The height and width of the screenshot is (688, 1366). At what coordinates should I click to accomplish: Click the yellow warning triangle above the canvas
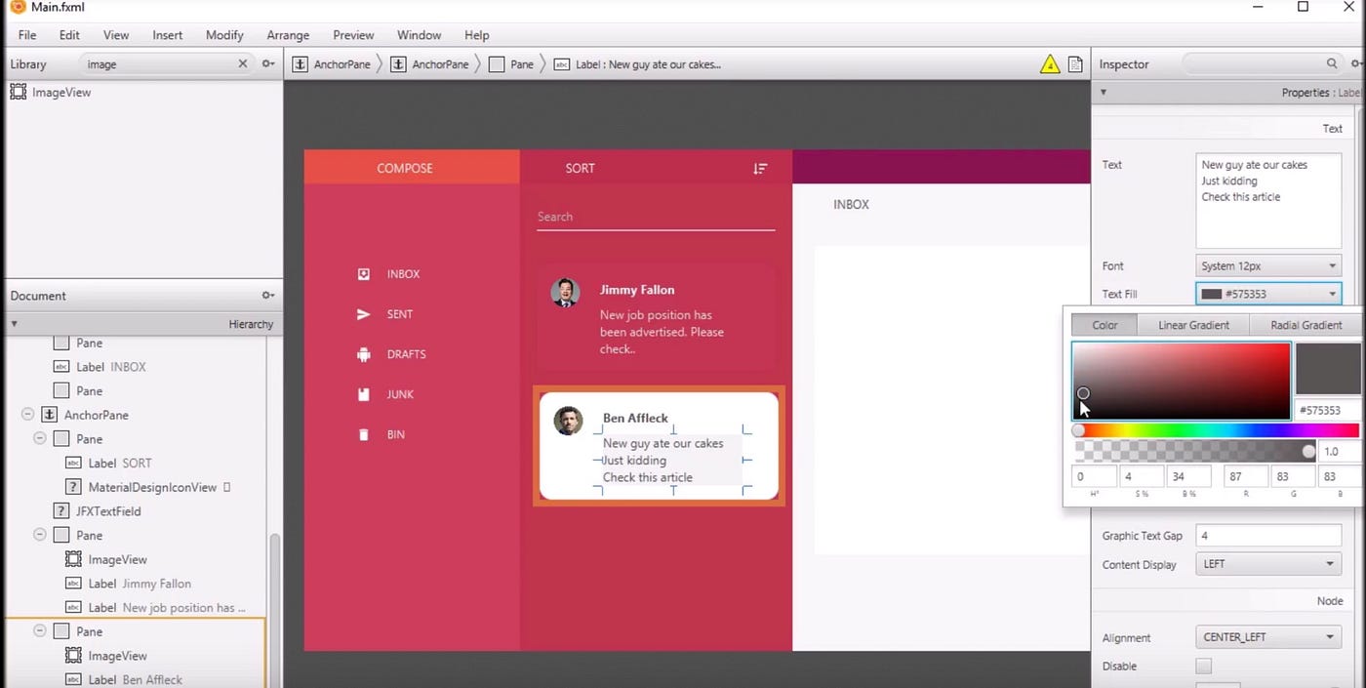(1051, 63)
